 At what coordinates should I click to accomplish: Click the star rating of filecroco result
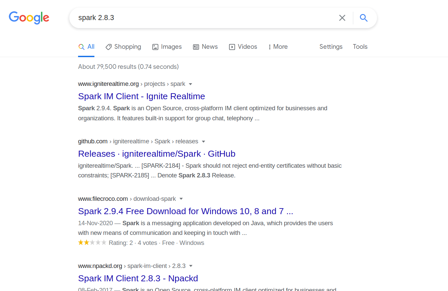point(92,243)
